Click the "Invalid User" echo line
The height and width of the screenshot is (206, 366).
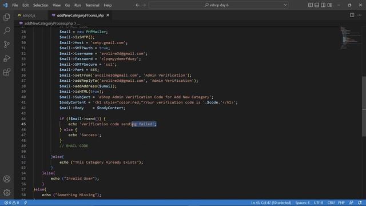point(75,179)
